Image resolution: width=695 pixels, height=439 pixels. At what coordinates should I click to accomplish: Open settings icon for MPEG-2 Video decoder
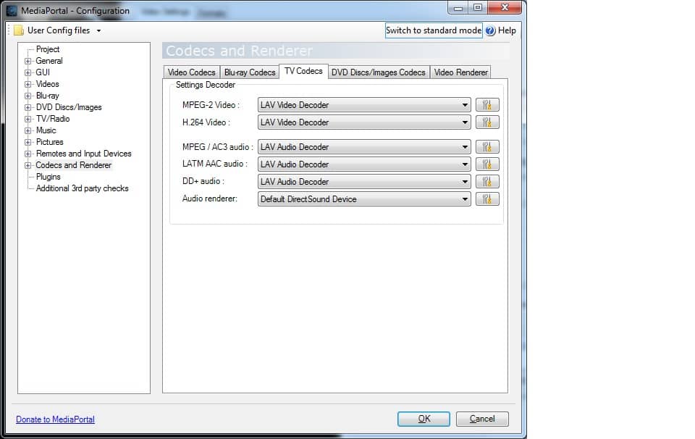pyautogui.click(x=487, y=105)
